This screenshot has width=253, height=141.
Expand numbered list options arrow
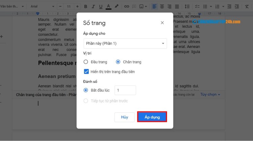[x=223, y=6]
